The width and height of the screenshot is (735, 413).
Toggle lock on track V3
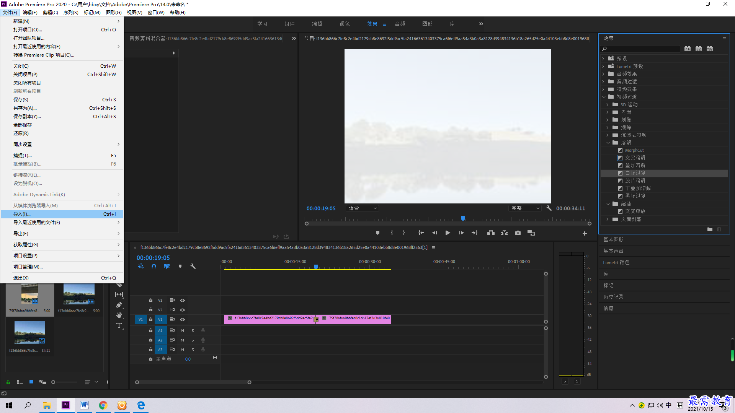[x=151, y=300]
